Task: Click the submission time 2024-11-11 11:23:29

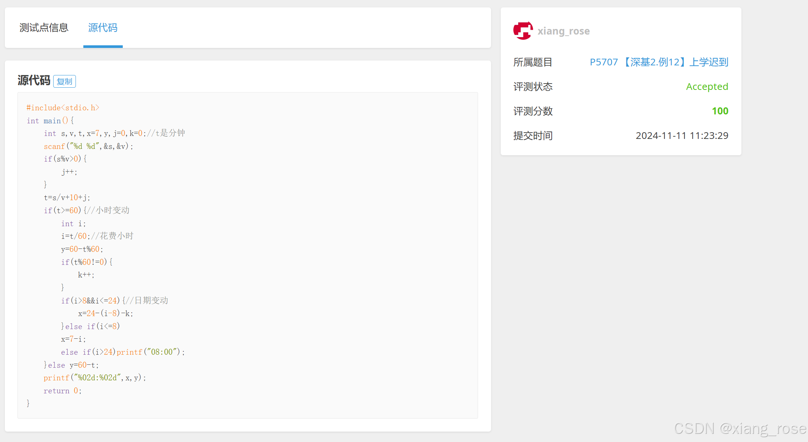Action: [682, 136]
